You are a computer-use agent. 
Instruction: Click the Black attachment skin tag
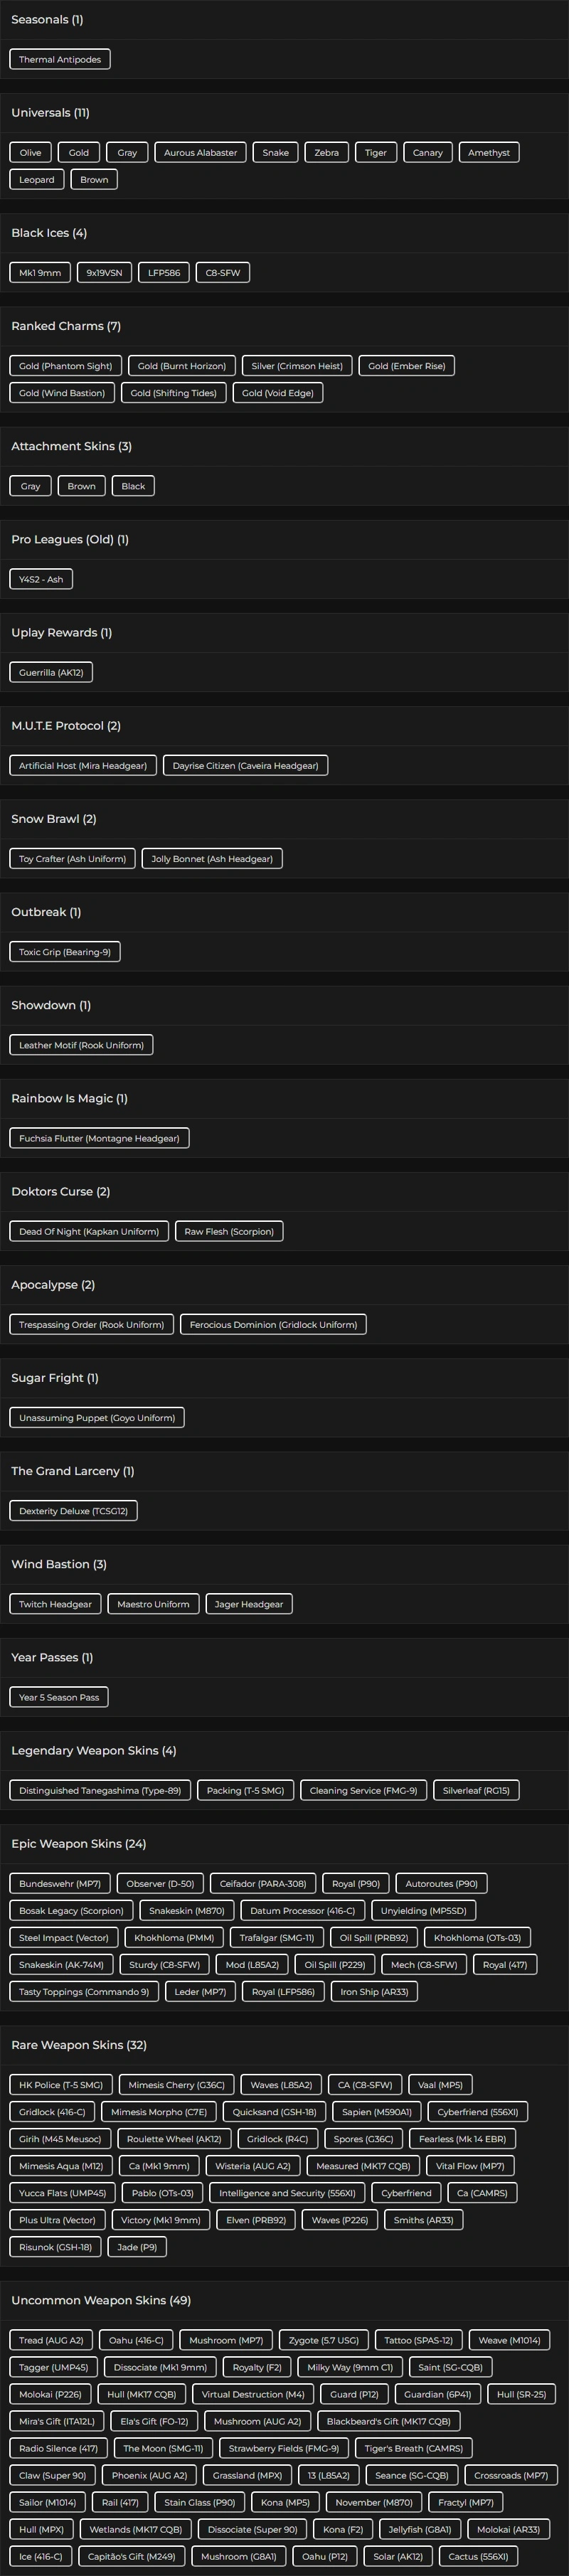tap(133, 487)
